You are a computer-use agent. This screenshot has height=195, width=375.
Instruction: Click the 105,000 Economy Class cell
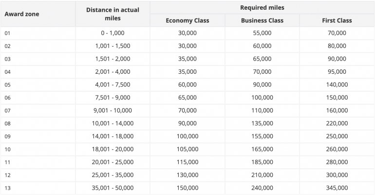pyautogui.click(x=187, y=149)
